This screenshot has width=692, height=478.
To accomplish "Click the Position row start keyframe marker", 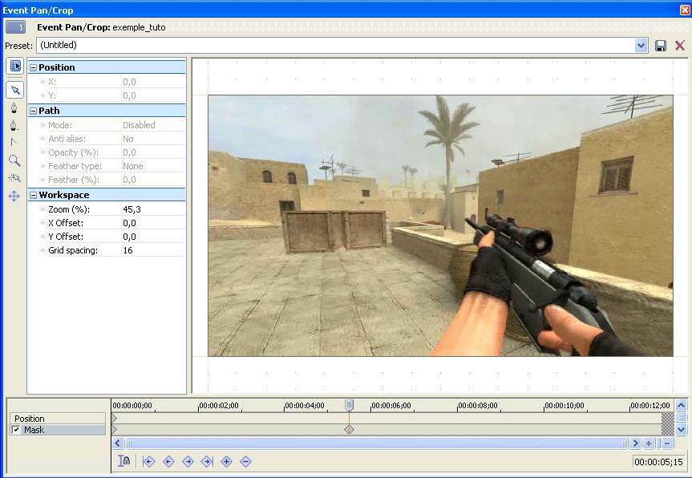I will tap(115, 418).
